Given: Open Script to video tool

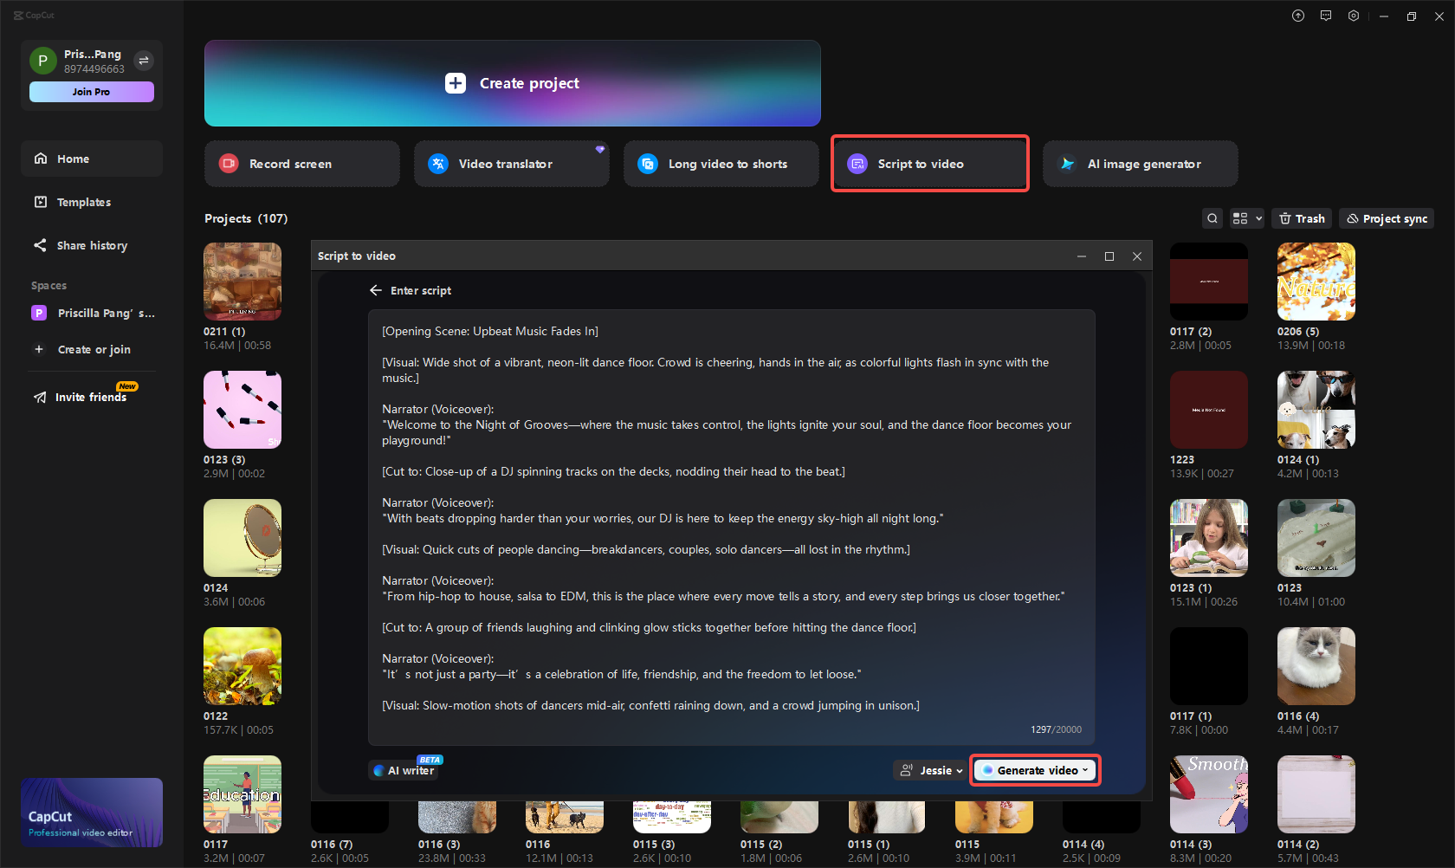Looking at the screenshot, I should pos(930,164).
